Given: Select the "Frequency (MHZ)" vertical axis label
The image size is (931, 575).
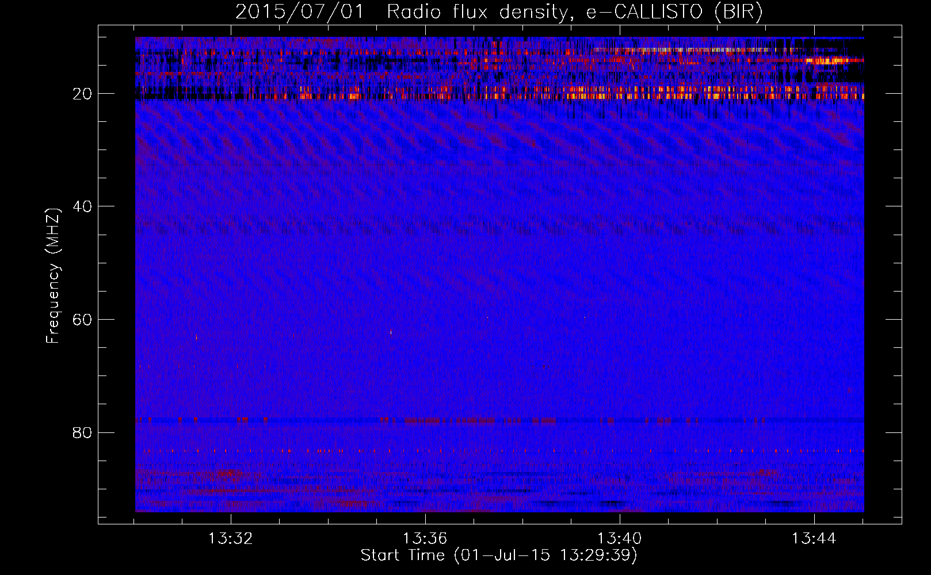Looking at the screenshot, I should point(53,276).
